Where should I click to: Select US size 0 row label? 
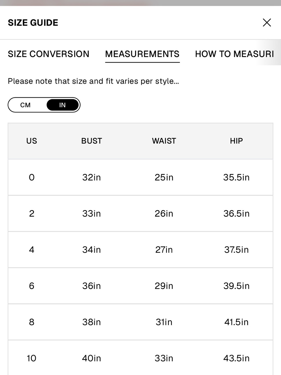coord(32,177)
